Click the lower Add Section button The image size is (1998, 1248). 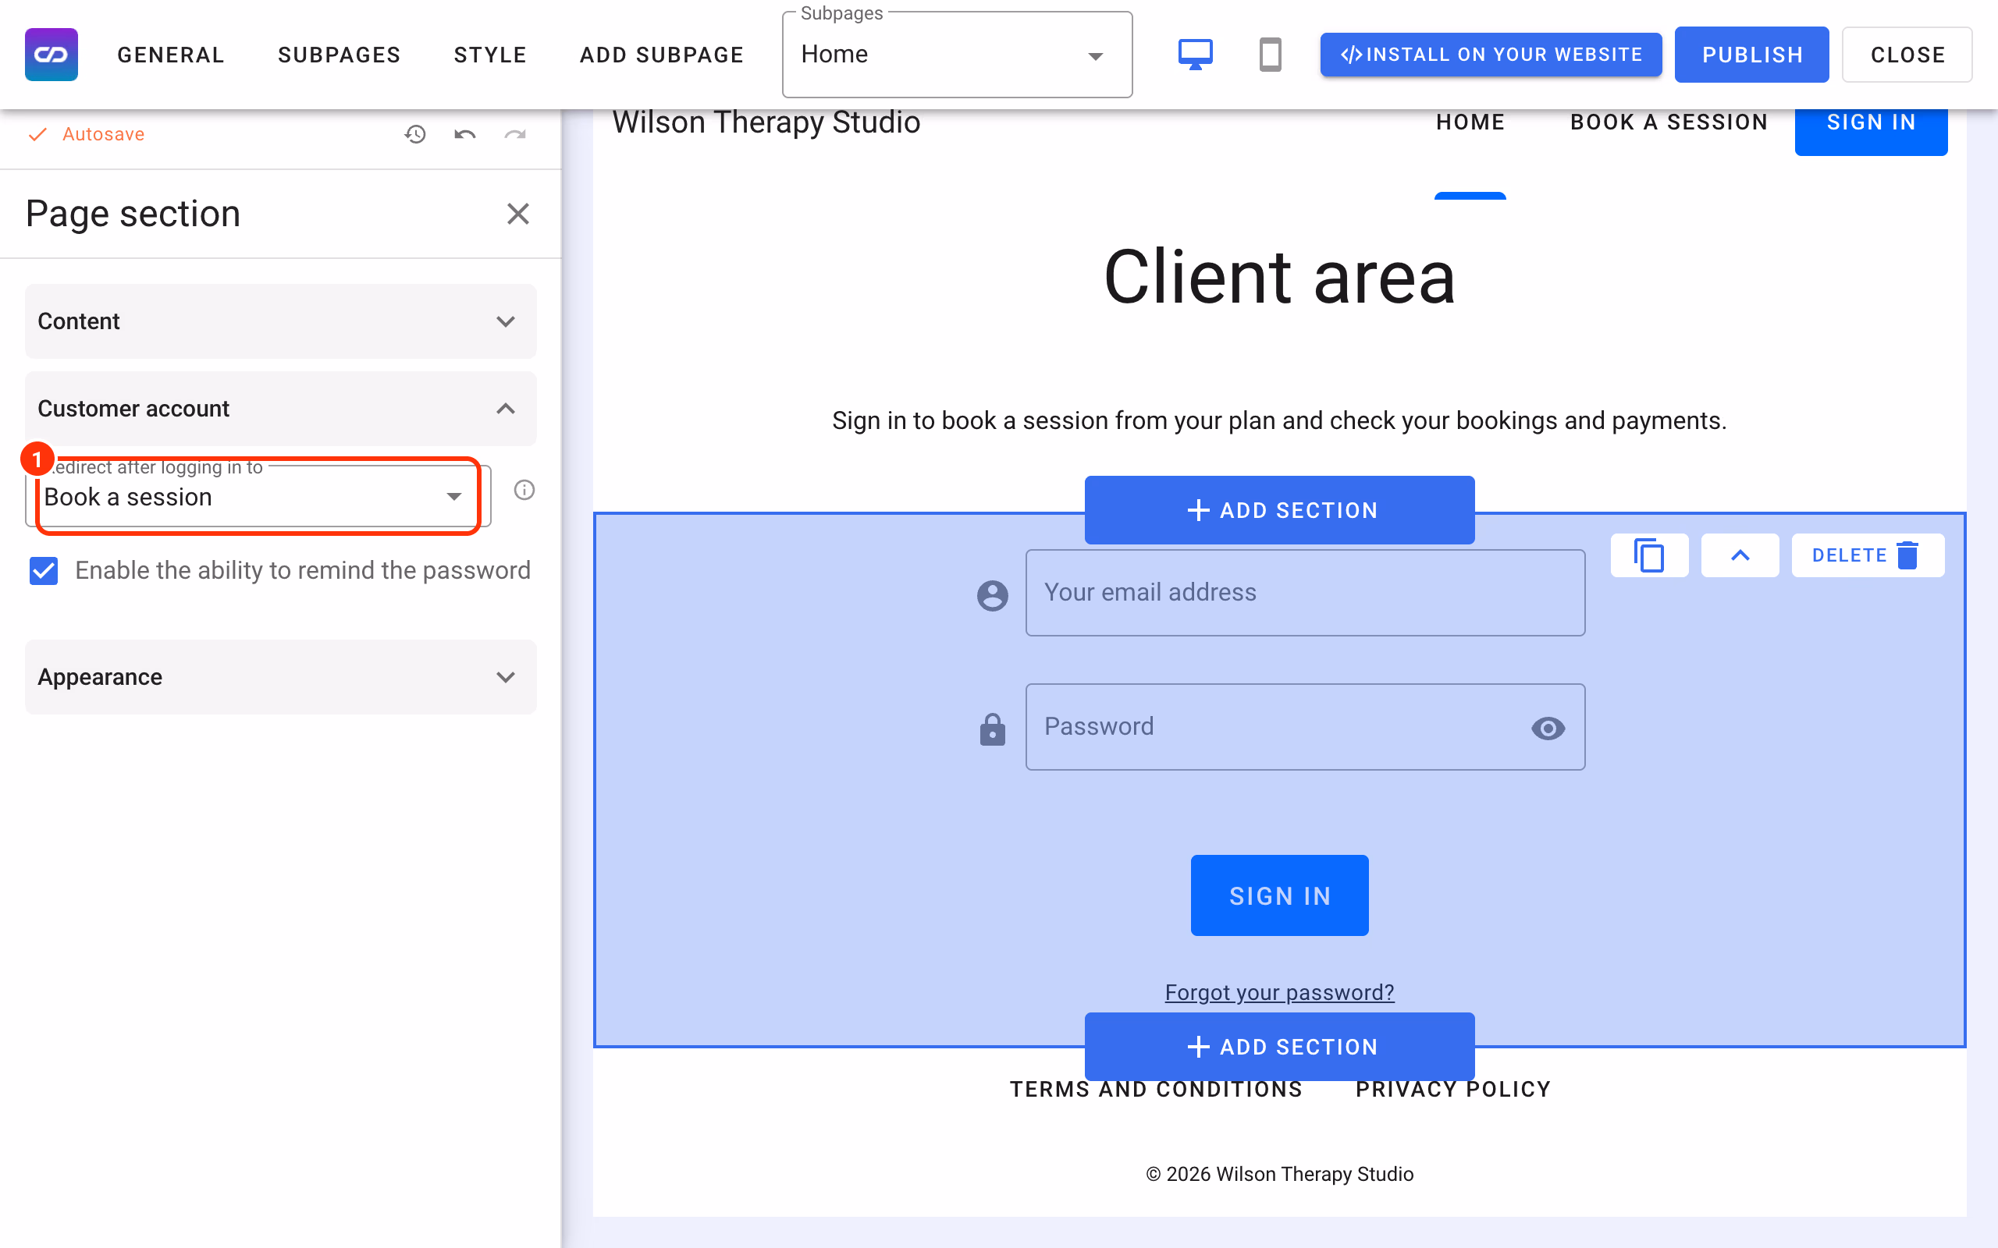pyautogui.click(x=1279, y=1047)
